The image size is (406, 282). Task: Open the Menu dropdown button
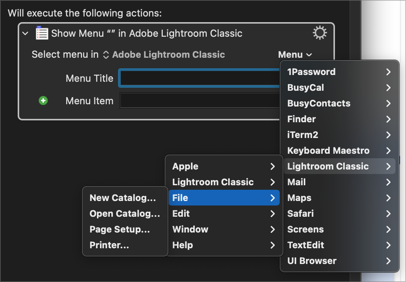click(x=295, y=54)
